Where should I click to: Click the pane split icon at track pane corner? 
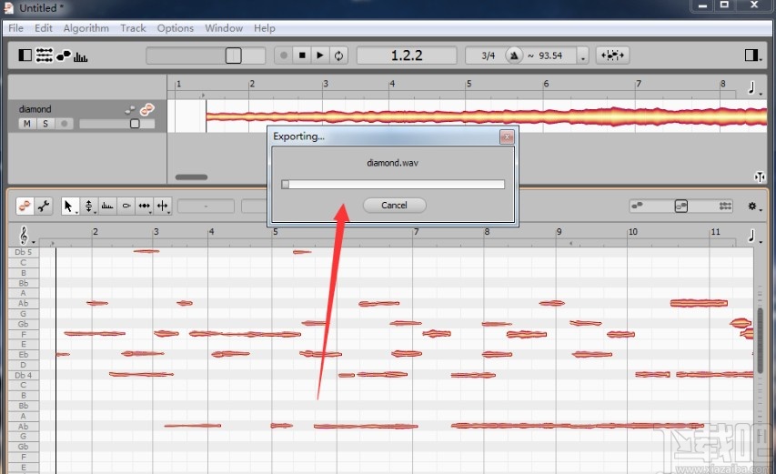click(760, 176)
